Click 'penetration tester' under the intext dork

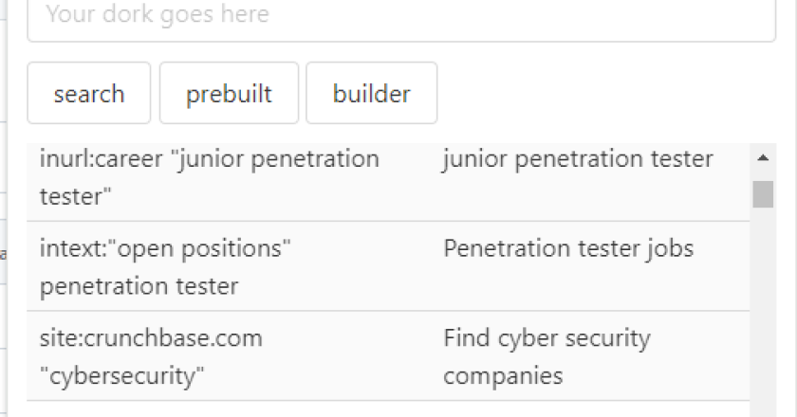[139, 285]
